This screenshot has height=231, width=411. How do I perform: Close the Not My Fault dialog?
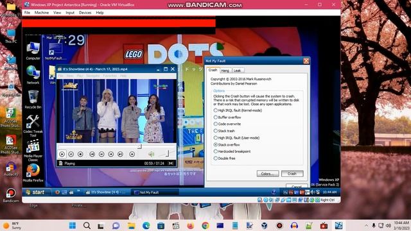(x=306, y=61)
